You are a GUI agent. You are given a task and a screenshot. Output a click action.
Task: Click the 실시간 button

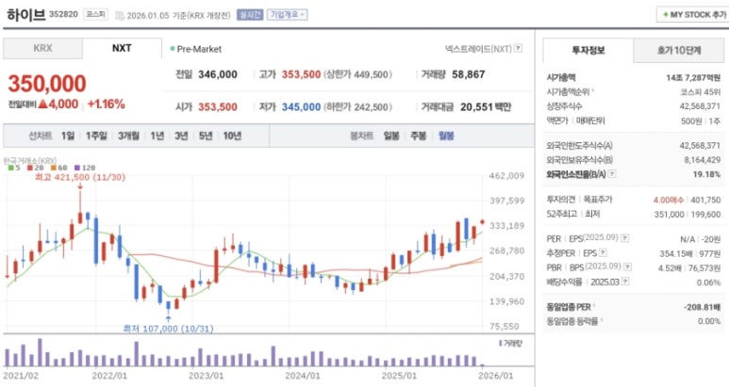(250, 15)
